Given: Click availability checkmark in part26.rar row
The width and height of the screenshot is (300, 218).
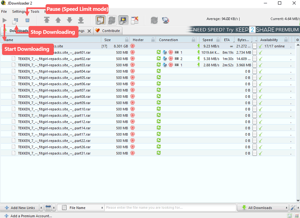Looking at the screenshot, I should pyautogui.click(x=260, y=147).
